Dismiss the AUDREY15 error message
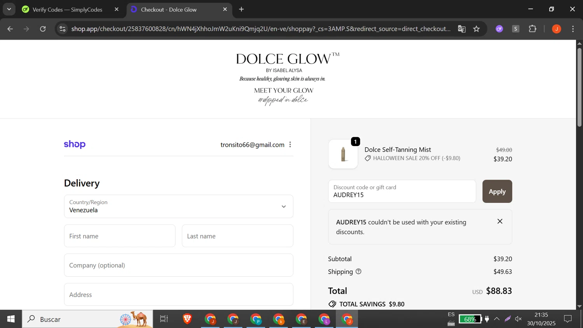The image size is (583, 328). click(x=500, y=221)
